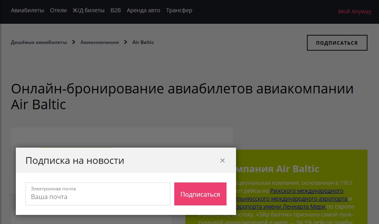Open the B2B navigation item
The image size is (379, 224).
116,10
